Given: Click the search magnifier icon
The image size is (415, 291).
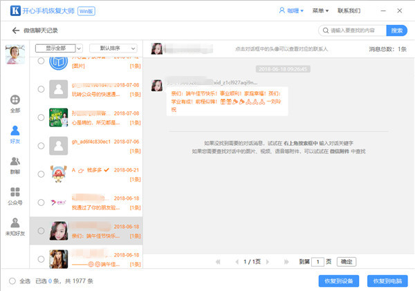Looking at the screenshot, I should pos(326,30).
